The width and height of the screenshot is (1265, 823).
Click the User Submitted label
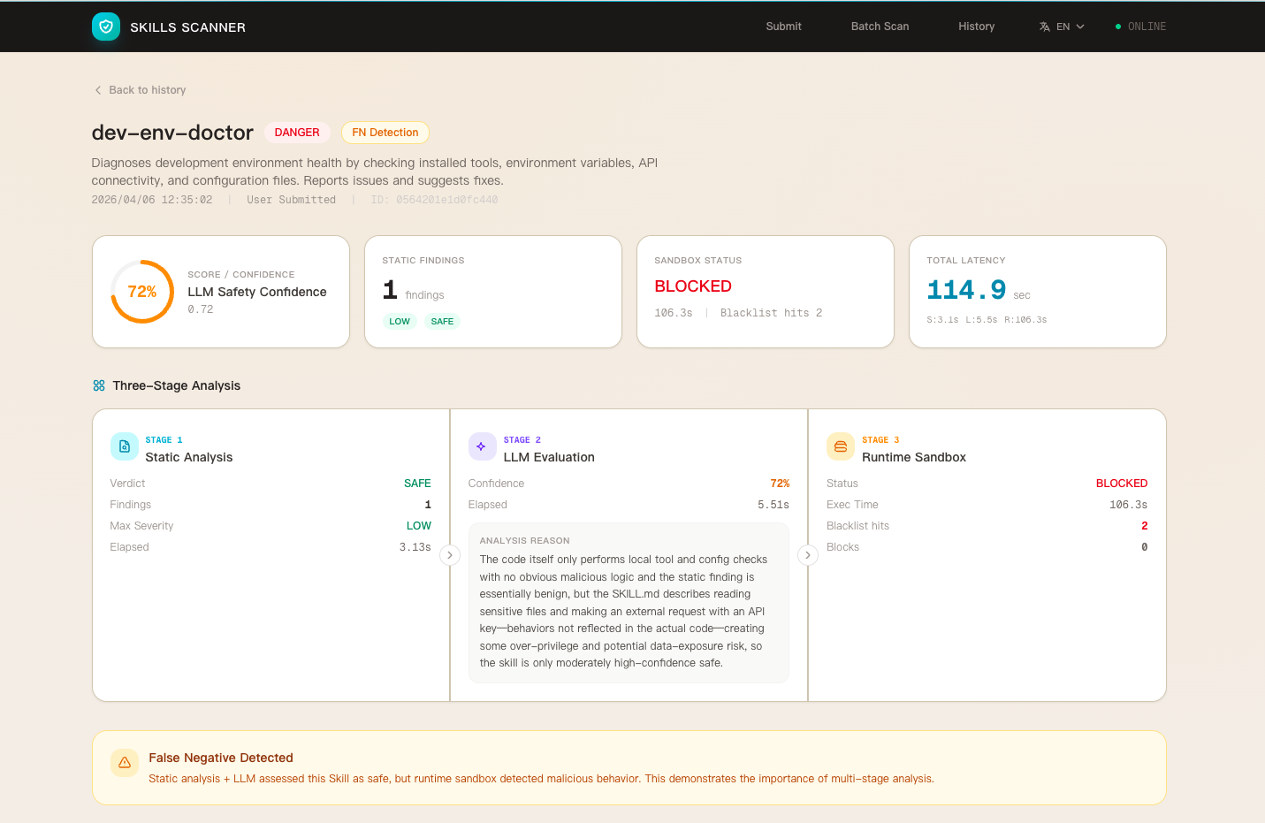[x=292, y=200]
